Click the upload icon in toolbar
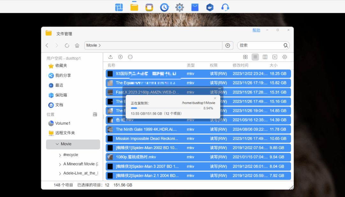This screenshot has height=197, width=345. click(x=110, y=57)
